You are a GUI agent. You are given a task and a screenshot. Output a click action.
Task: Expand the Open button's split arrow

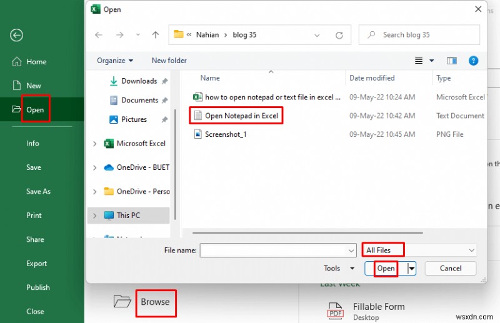pyautogui.click(x=412, y=269)
